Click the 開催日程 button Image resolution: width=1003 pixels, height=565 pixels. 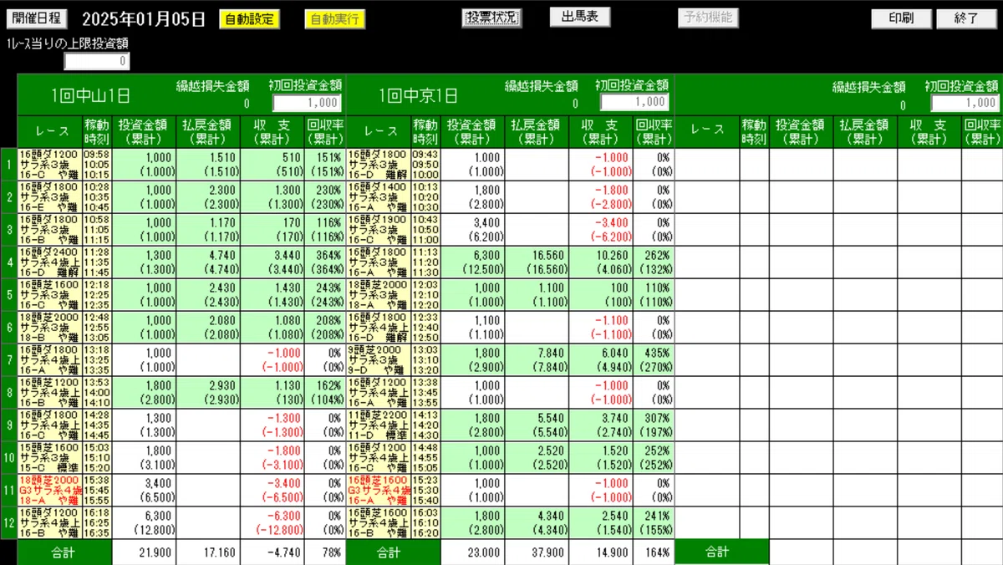[x=37, y=18]
